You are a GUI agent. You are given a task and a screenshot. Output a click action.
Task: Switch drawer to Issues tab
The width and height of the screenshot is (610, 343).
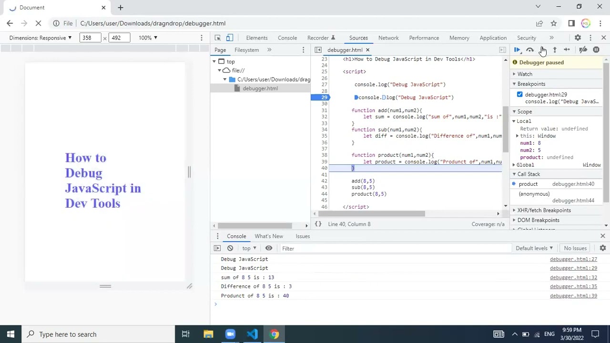click(303, 236)
